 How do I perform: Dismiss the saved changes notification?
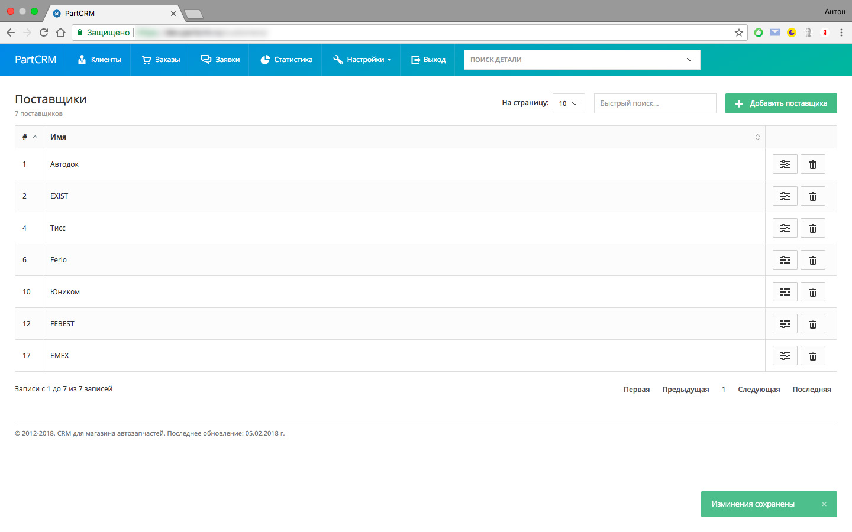coord(824,504)
